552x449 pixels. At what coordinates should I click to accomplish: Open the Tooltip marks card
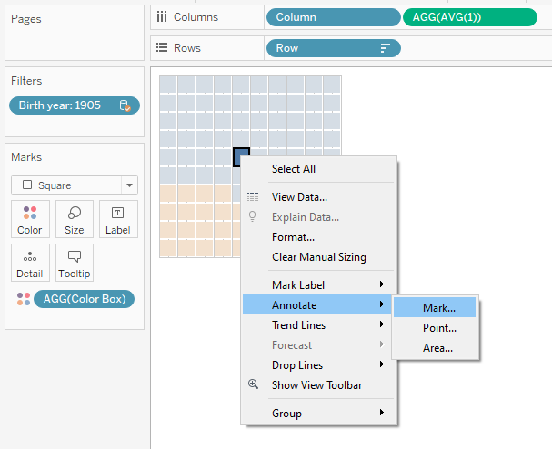75,263
